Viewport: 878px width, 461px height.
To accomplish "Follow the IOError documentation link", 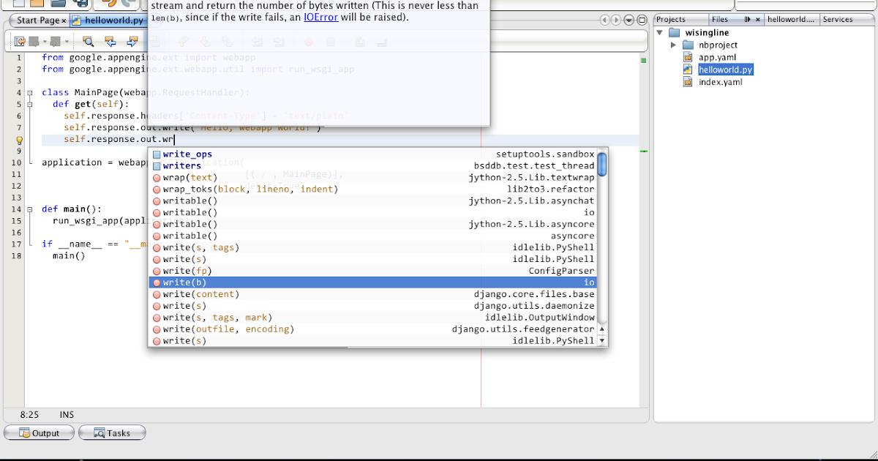I will (320, 17).
